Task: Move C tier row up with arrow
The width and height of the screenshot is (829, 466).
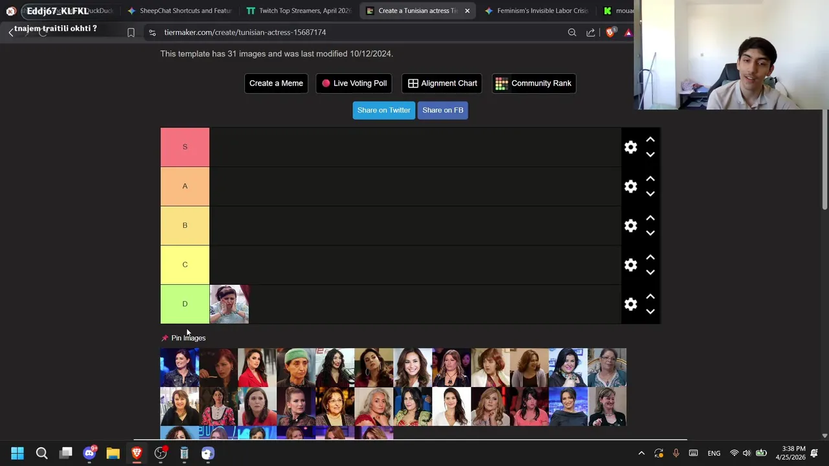Action: pyautogui.click(x=650, y=257)
